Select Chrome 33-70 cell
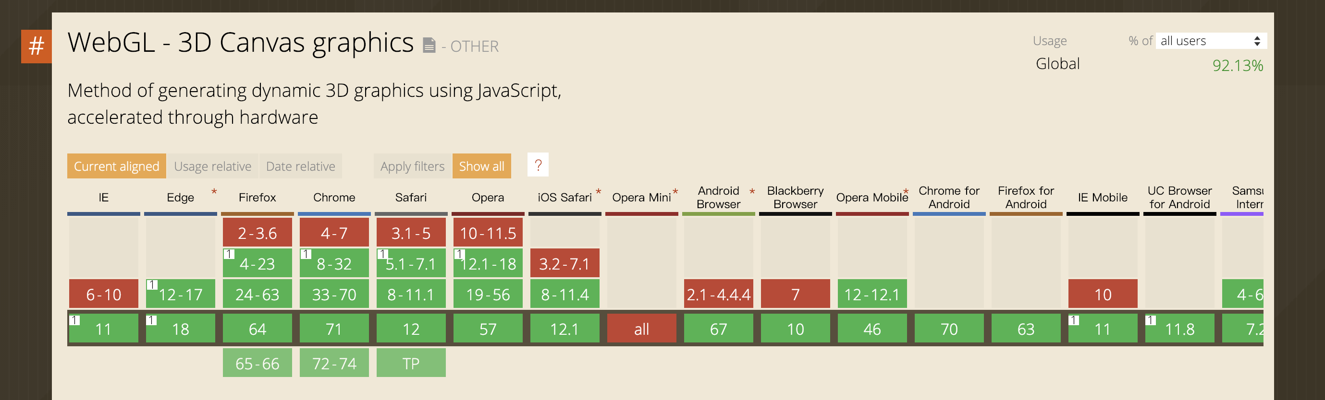1325x400 pixels. click(334, 294)
